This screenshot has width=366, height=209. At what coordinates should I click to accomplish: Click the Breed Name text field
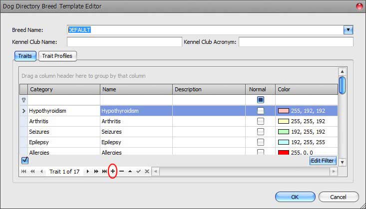click(205, 30)
